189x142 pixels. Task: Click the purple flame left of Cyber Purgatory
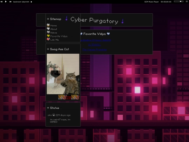pyautogui.click(x=66, y=18)
